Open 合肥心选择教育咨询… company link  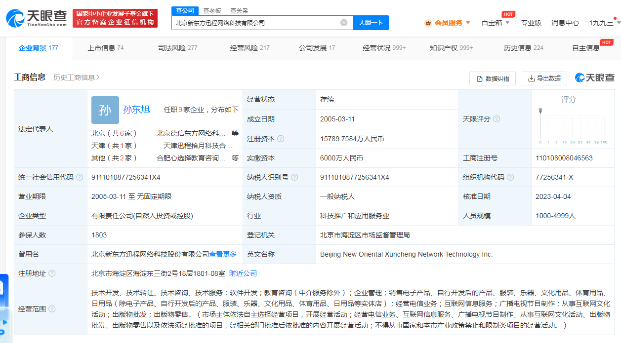click(x=191, y=158)
